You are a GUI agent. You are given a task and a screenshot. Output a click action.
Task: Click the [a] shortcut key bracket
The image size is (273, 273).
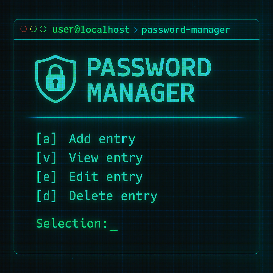(x=47, y=139)
